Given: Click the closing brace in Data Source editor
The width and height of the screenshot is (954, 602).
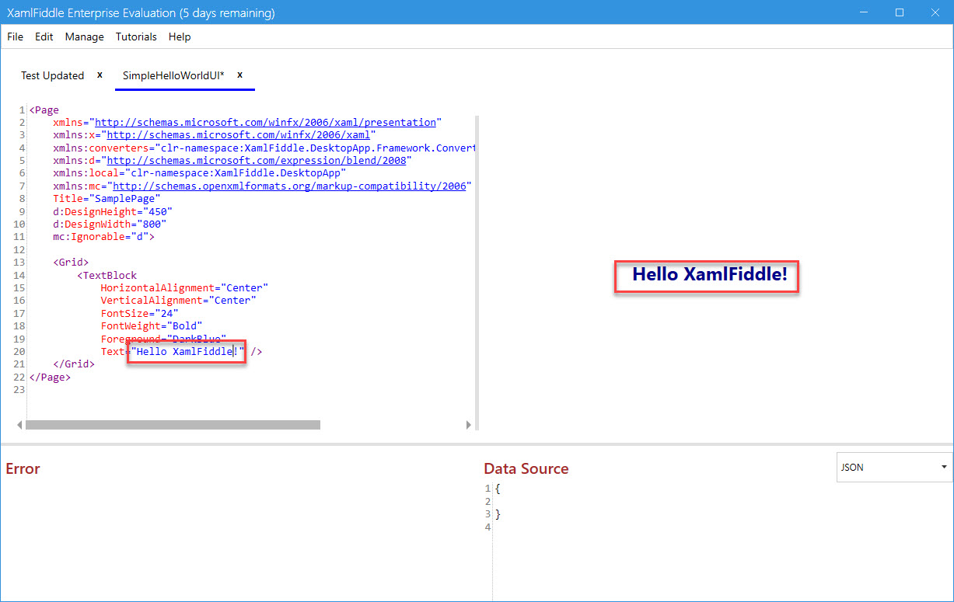Looking at the screenshot, I should coord(498,514).
